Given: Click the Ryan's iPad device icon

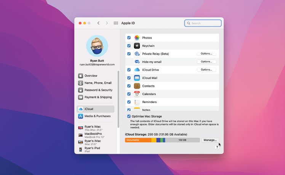Looking at the screenshot, I should tap(80, 150).
